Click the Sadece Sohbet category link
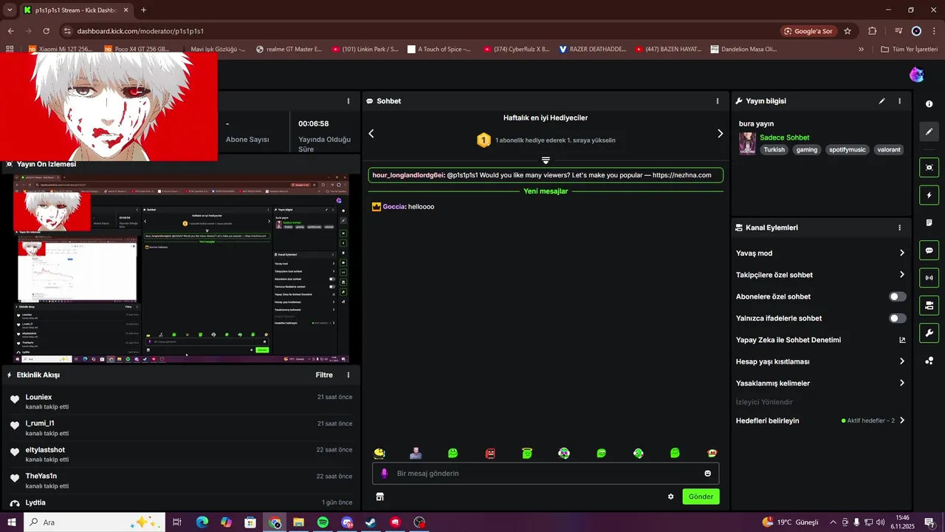Screen dimensions: 945x532 tap(784, 137)
